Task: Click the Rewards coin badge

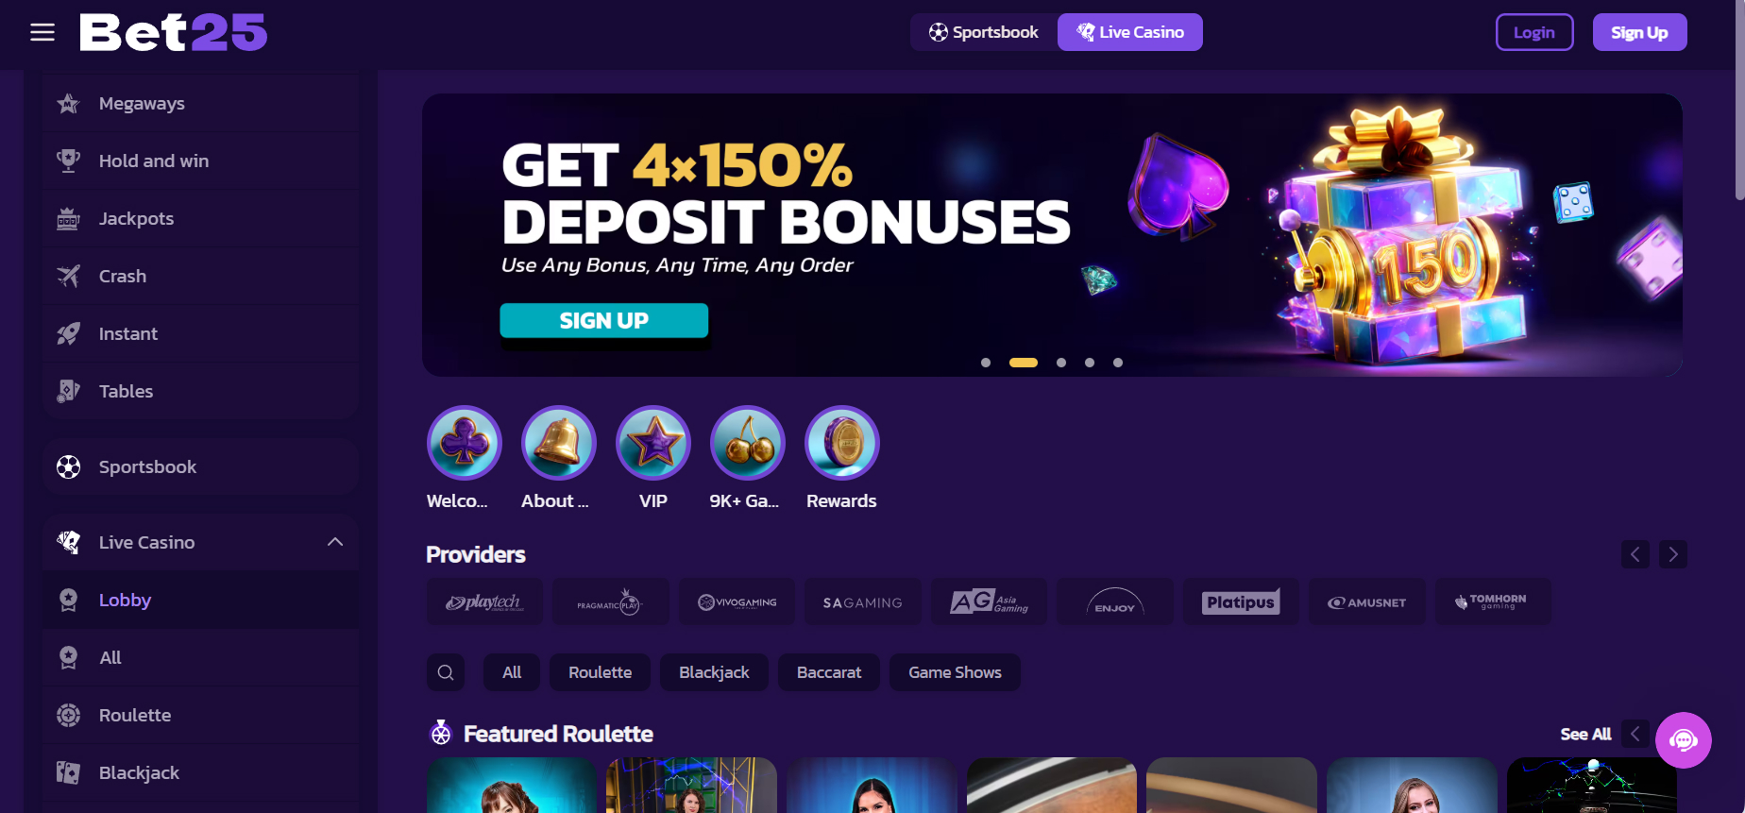Action: point(841,443)
